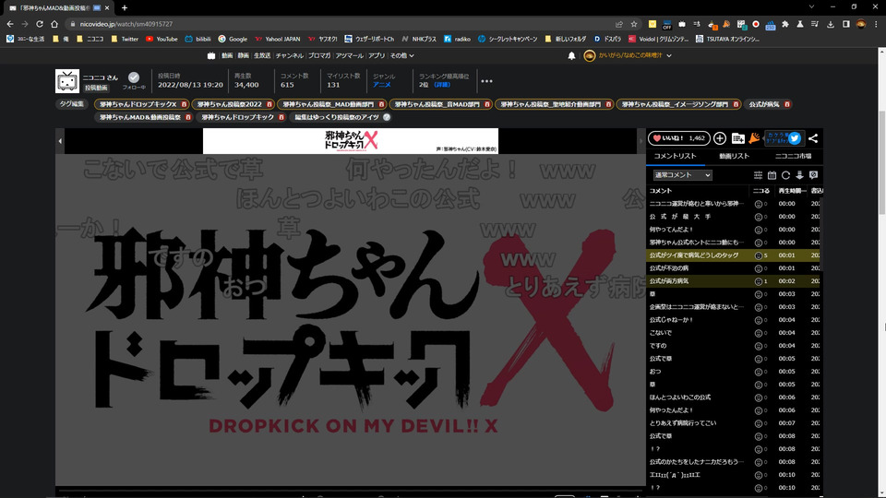886x498 pixels.
Task: Open dictionary icon on 邪神ちゃん投稿祭_MAD動画部門 tag
Action: click(x=381, y=104)
